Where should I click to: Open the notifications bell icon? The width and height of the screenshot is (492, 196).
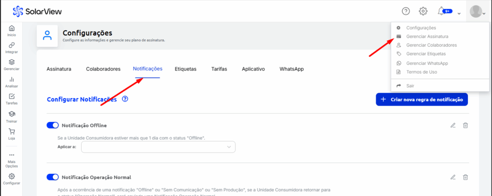[441, 11]
